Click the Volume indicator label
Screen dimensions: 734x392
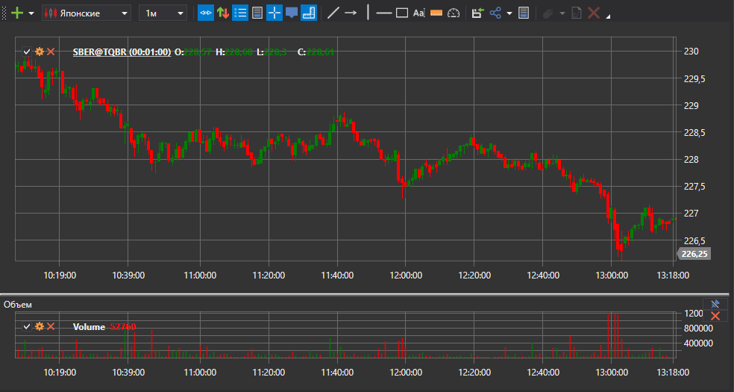pos(89,327)
